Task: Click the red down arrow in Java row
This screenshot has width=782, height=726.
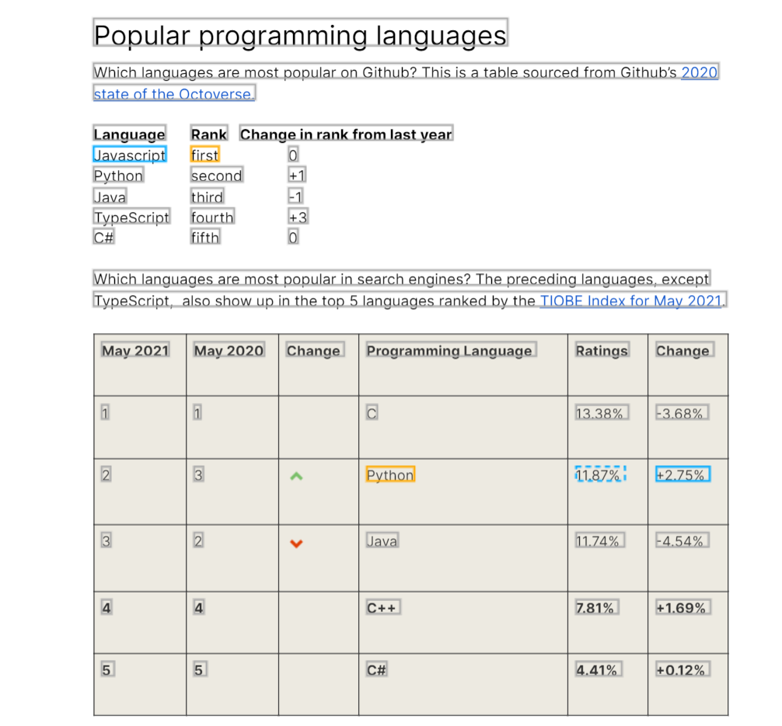Action: pos(296,543)
